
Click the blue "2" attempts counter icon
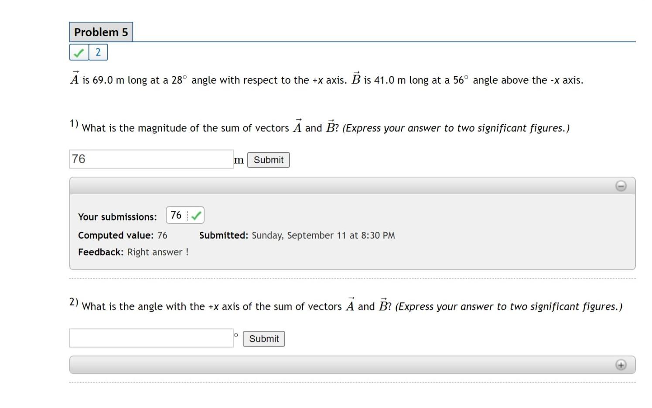(x=98, y=52)
